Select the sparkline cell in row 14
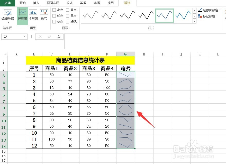The width and height of the screenshot is (226, 164). [x=125, y=146]
